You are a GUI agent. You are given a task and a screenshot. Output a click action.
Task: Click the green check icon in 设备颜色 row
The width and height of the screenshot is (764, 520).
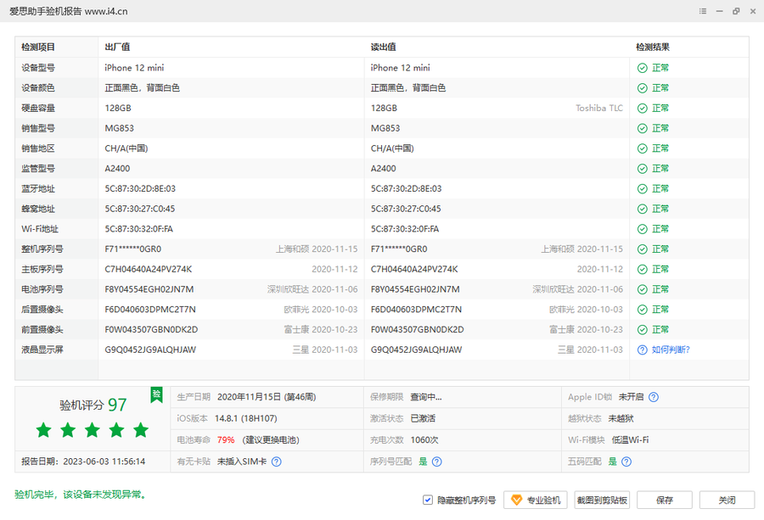click(643, 88)
